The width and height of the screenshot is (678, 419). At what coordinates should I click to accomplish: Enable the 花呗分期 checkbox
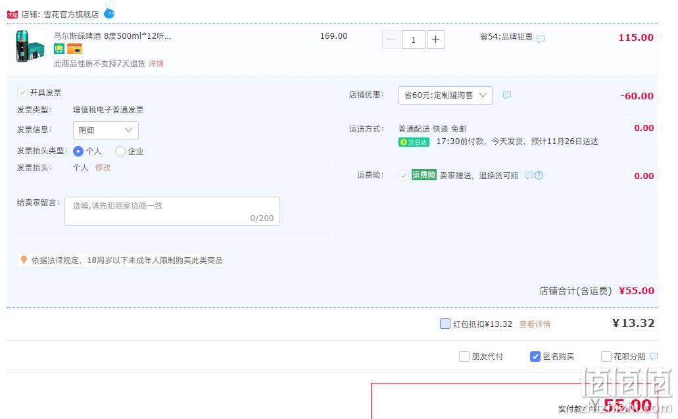(x=606, y=357)
